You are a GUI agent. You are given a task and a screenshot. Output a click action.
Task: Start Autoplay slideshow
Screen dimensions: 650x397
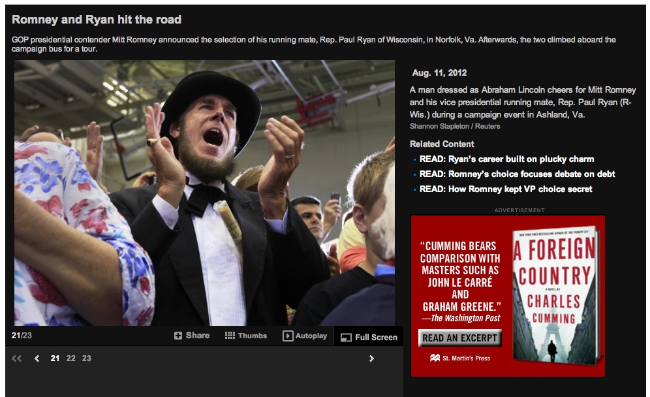click(305, 336)
